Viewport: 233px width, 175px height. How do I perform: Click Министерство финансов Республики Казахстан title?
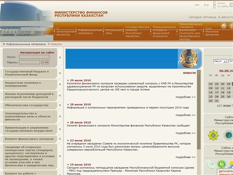81,14
